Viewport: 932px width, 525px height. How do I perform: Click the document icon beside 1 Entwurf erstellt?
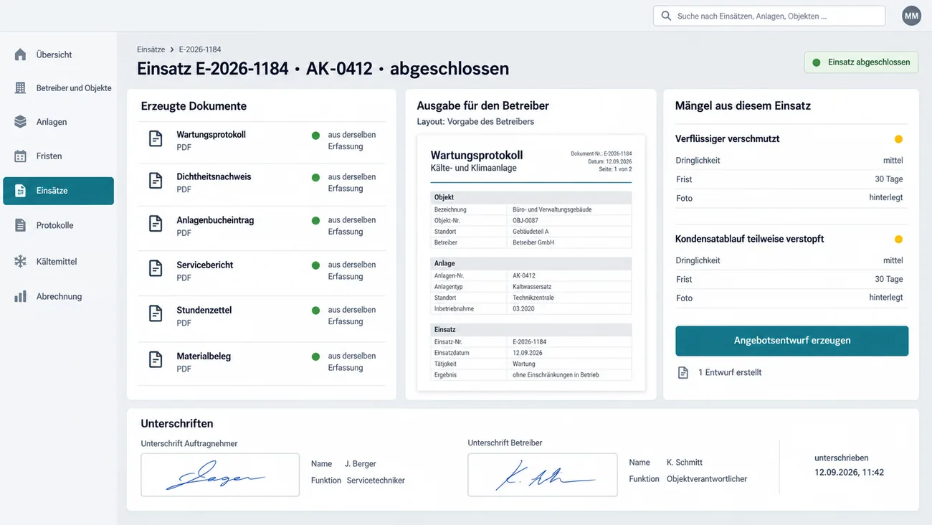click(683, 373)
